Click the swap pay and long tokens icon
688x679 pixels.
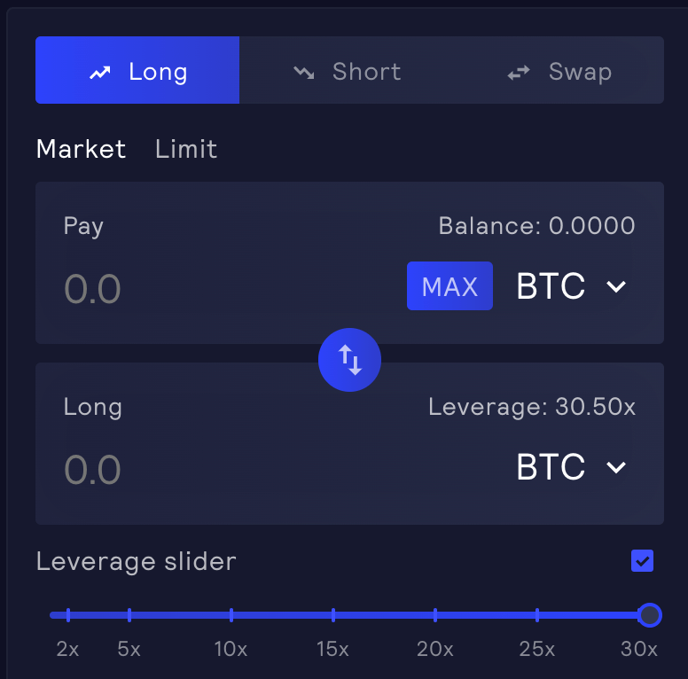pos(349,360)
